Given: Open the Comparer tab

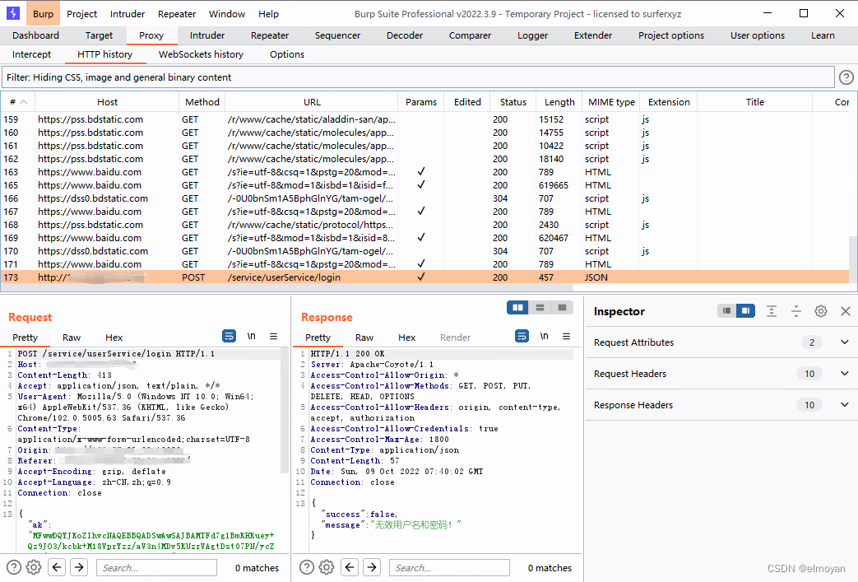Looking at the screenshot, I should (x=470, y=35).
